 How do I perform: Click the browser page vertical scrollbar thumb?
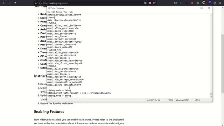[223, 64]
